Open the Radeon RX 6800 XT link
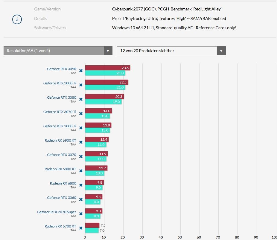Screen dimensions: 277x240 pyautogui.click(x=60, y=169)
